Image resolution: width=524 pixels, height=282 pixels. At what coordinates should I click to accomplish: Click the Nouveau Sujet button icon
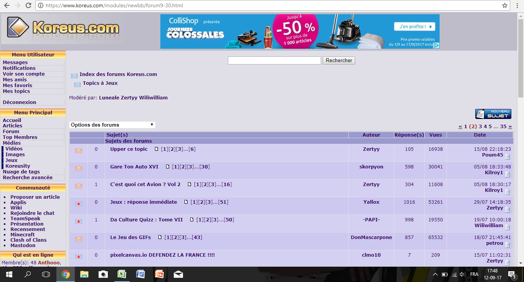tap(493, 114)
